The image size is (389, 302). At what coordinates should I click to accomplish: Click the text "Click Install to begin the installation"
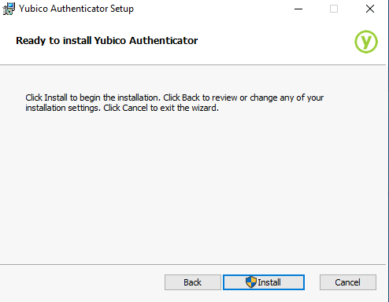(x=93, y=98)
